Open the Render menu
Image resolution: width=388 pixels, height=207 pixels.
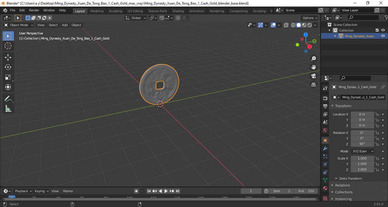[x=34, y=10]
